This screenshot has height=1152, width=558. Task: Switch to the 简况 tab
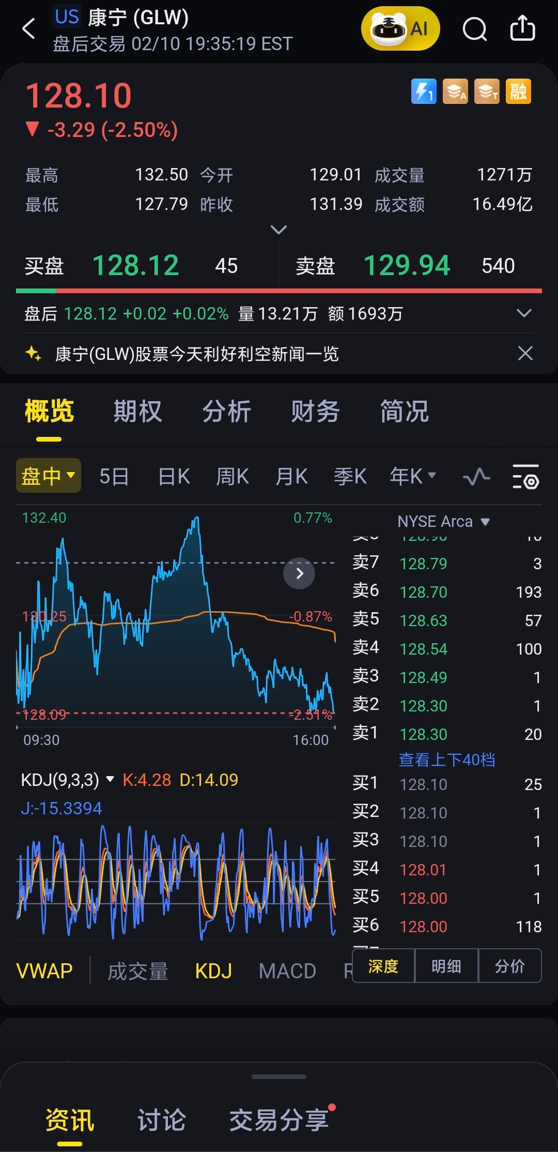[405, 412]
